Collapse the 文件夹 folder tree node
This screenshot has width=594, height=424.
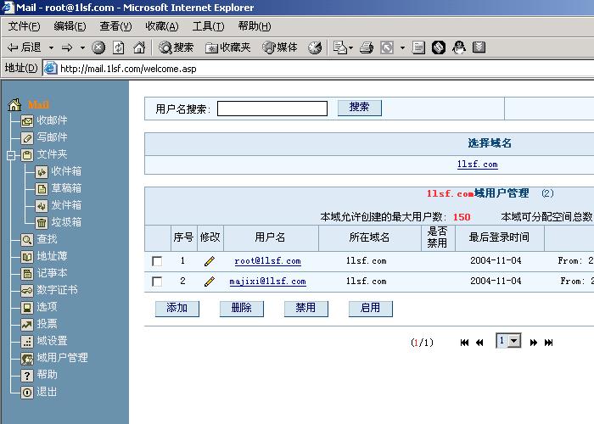[x=11, y=155]
